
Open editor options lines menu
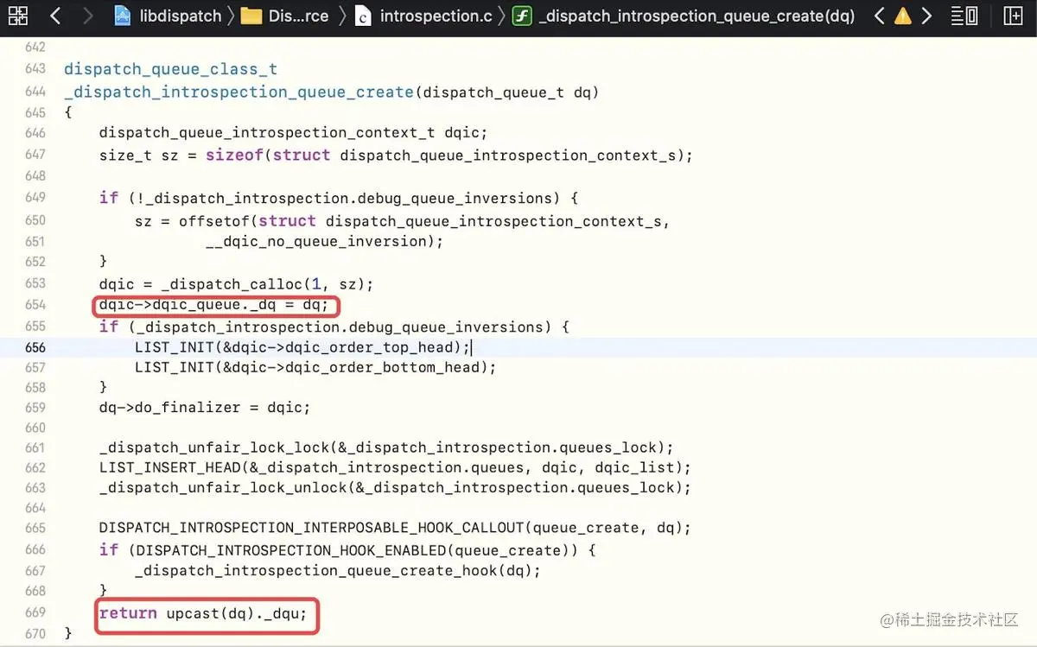964,16
